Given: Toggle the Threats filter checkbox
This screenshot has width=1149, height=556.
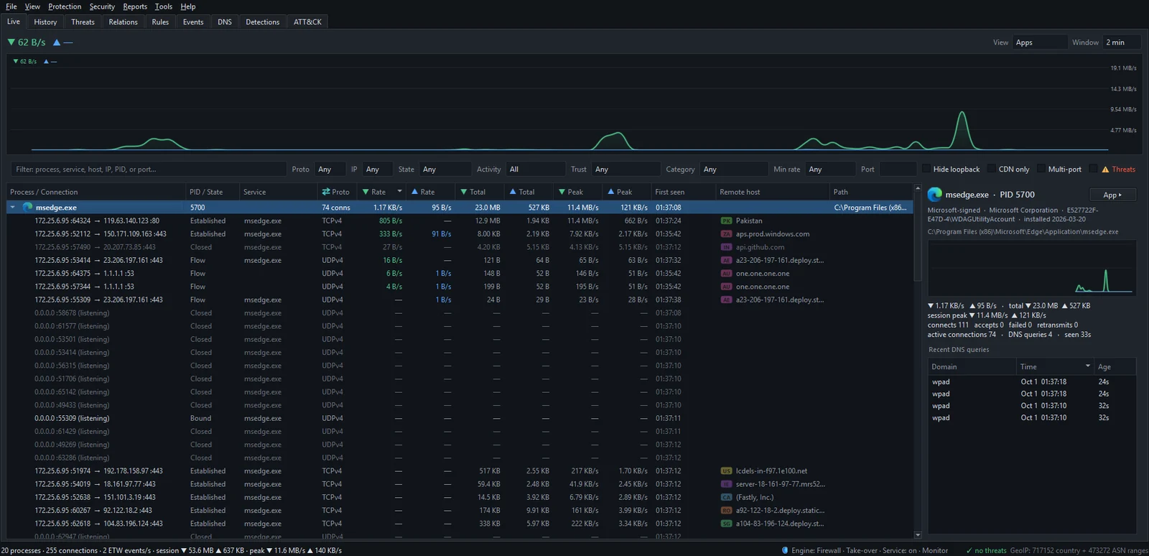Looking at the screenshot, I should [1094, 170].
